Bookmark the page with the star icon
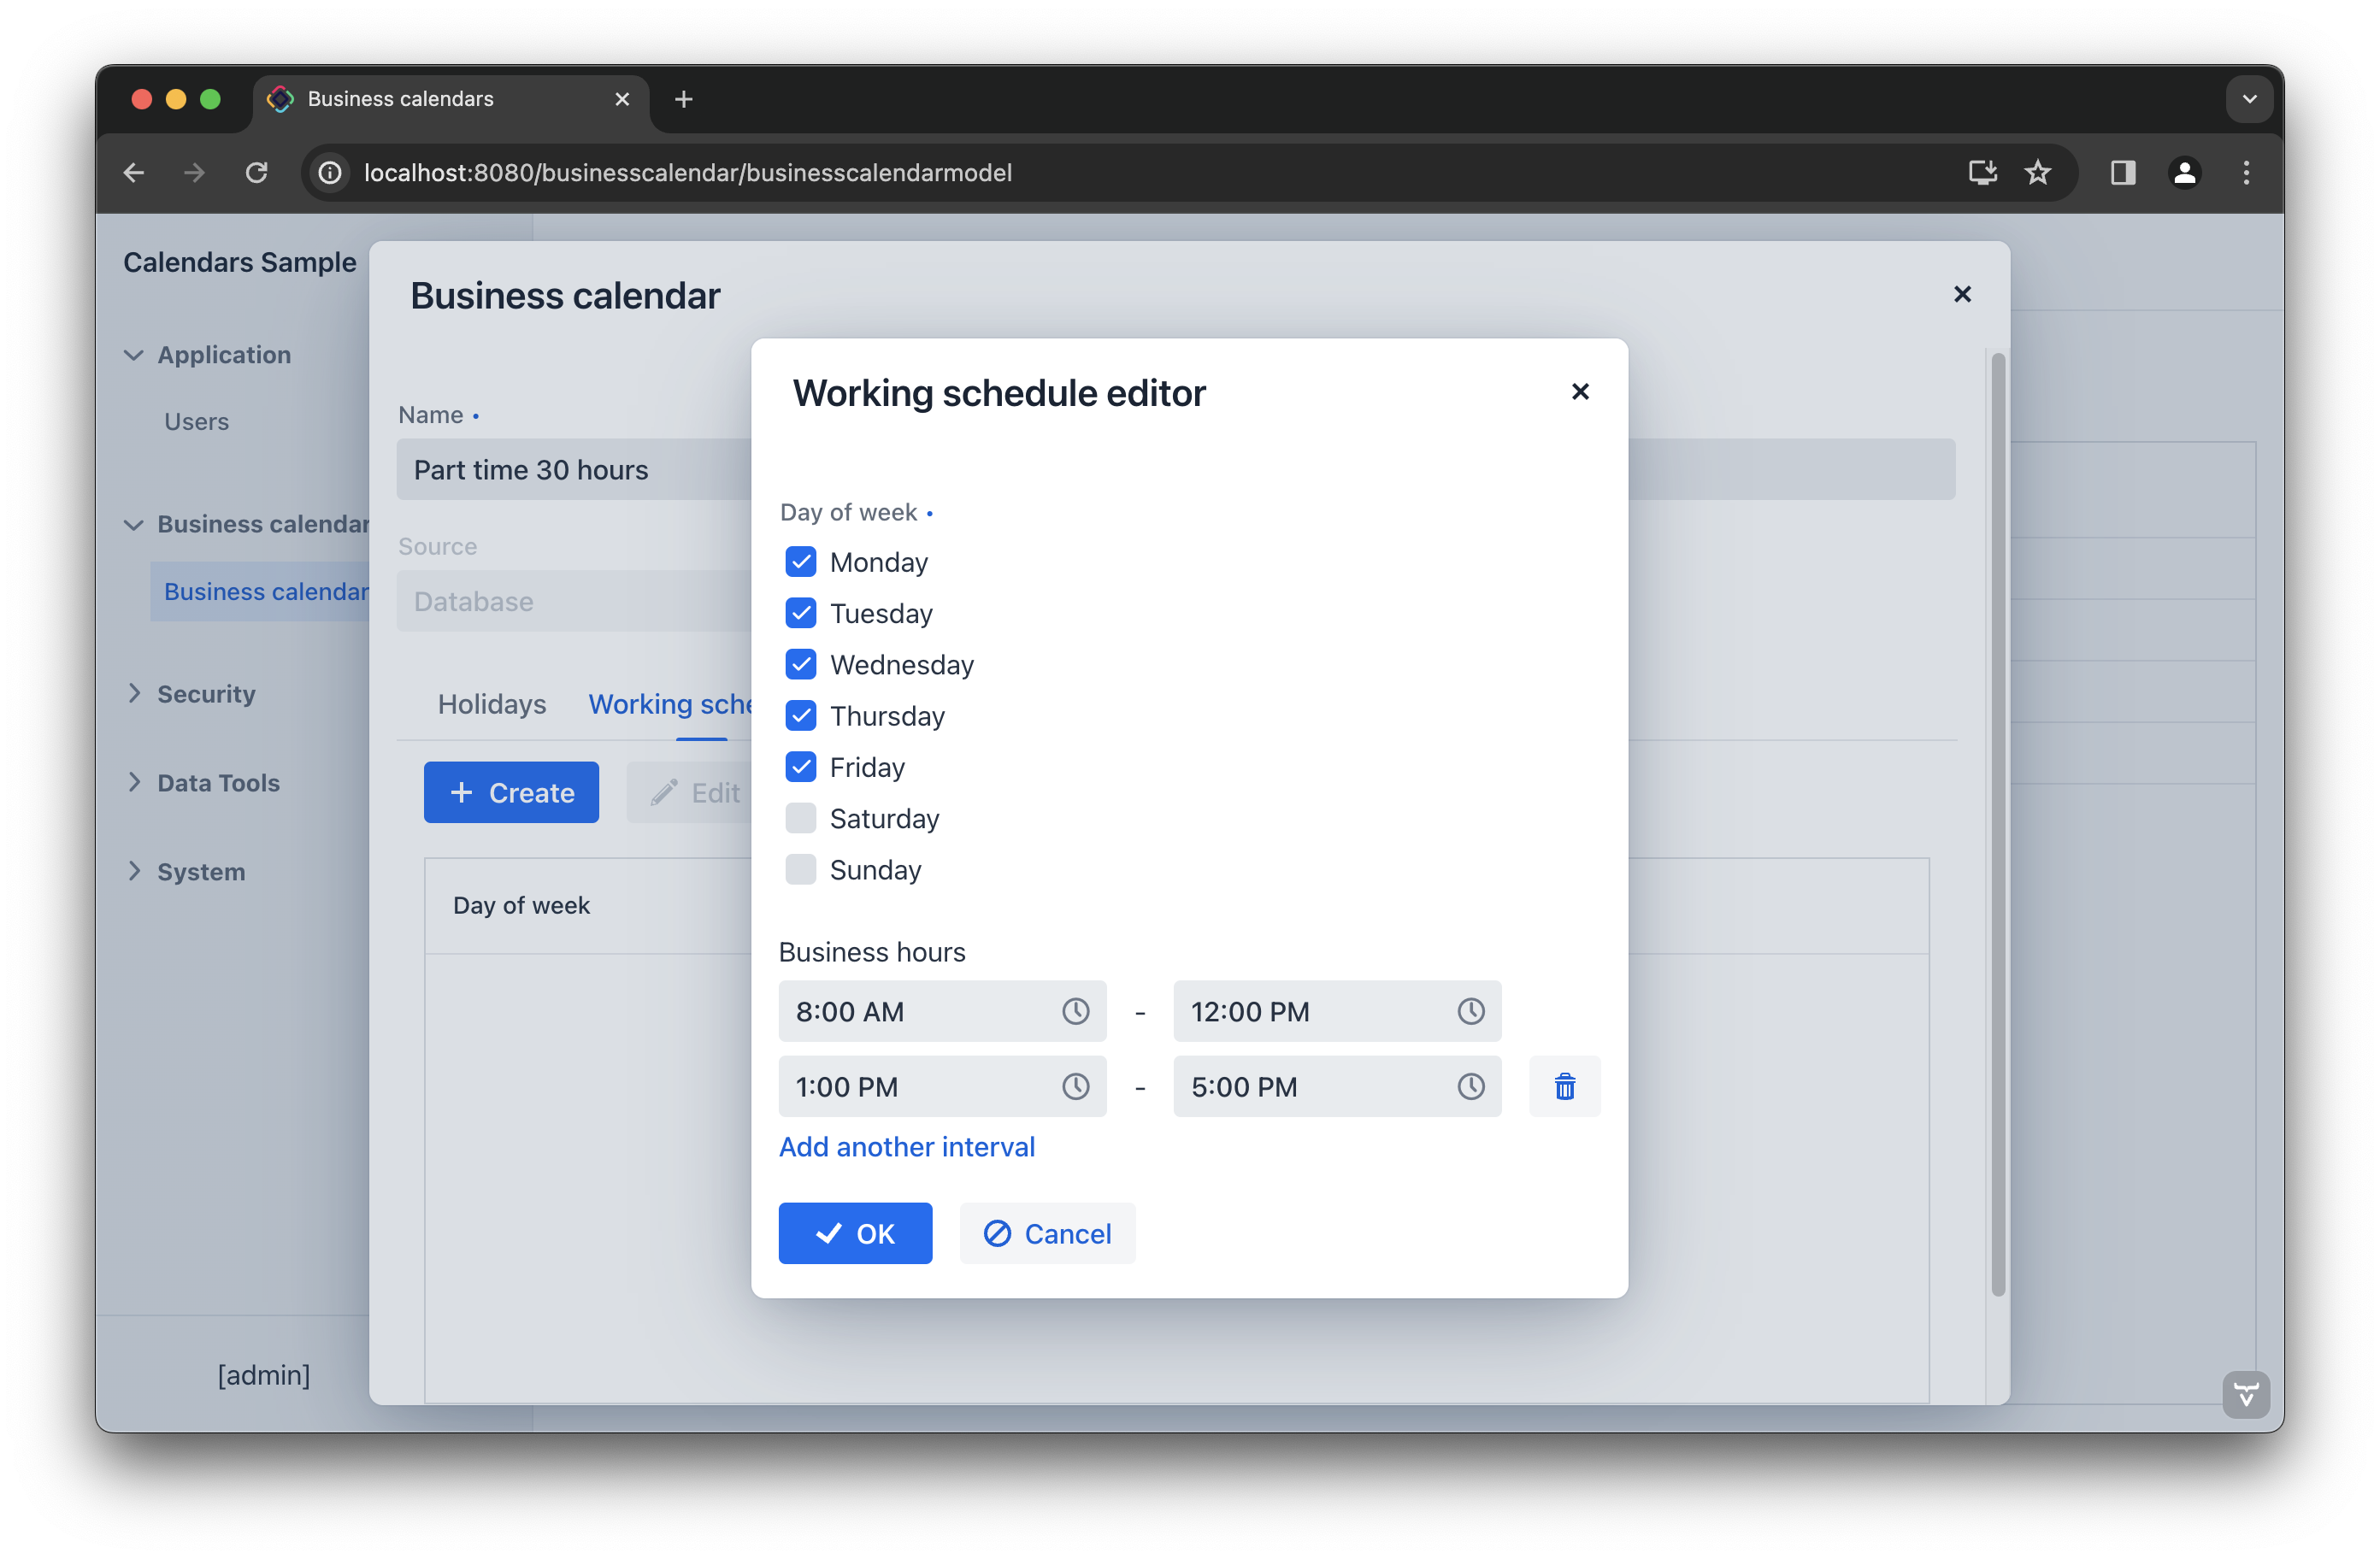The height and width of the screenshot is (1559, 2380). pos(2038,172)
